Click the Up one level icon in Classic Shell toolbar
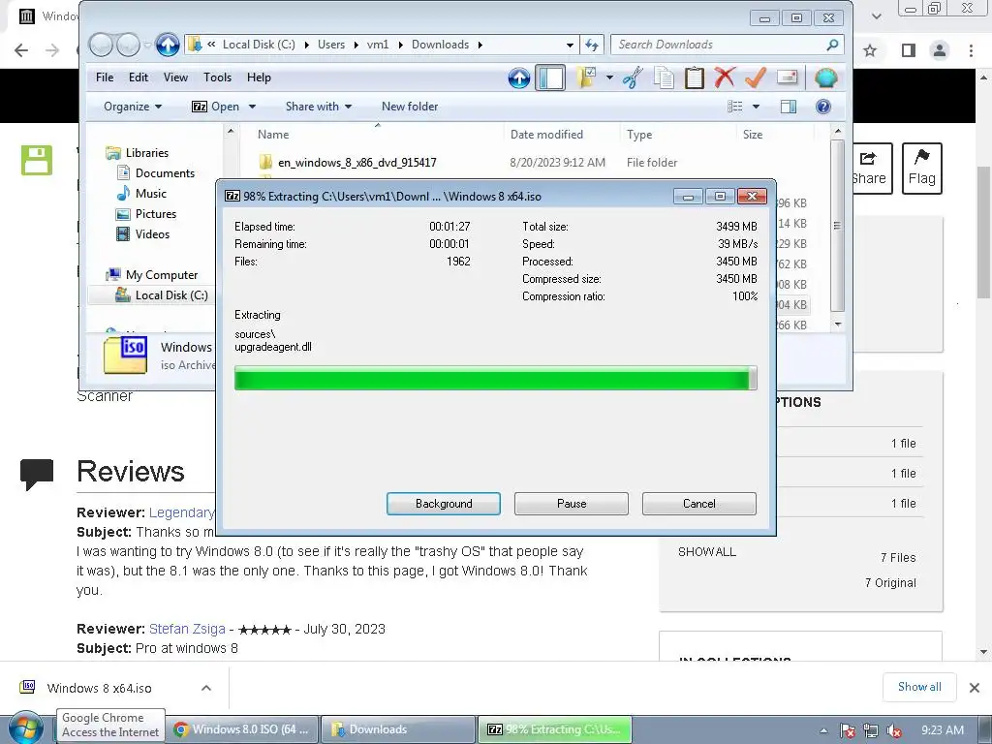The image size is (992, 744). [519, 77]
